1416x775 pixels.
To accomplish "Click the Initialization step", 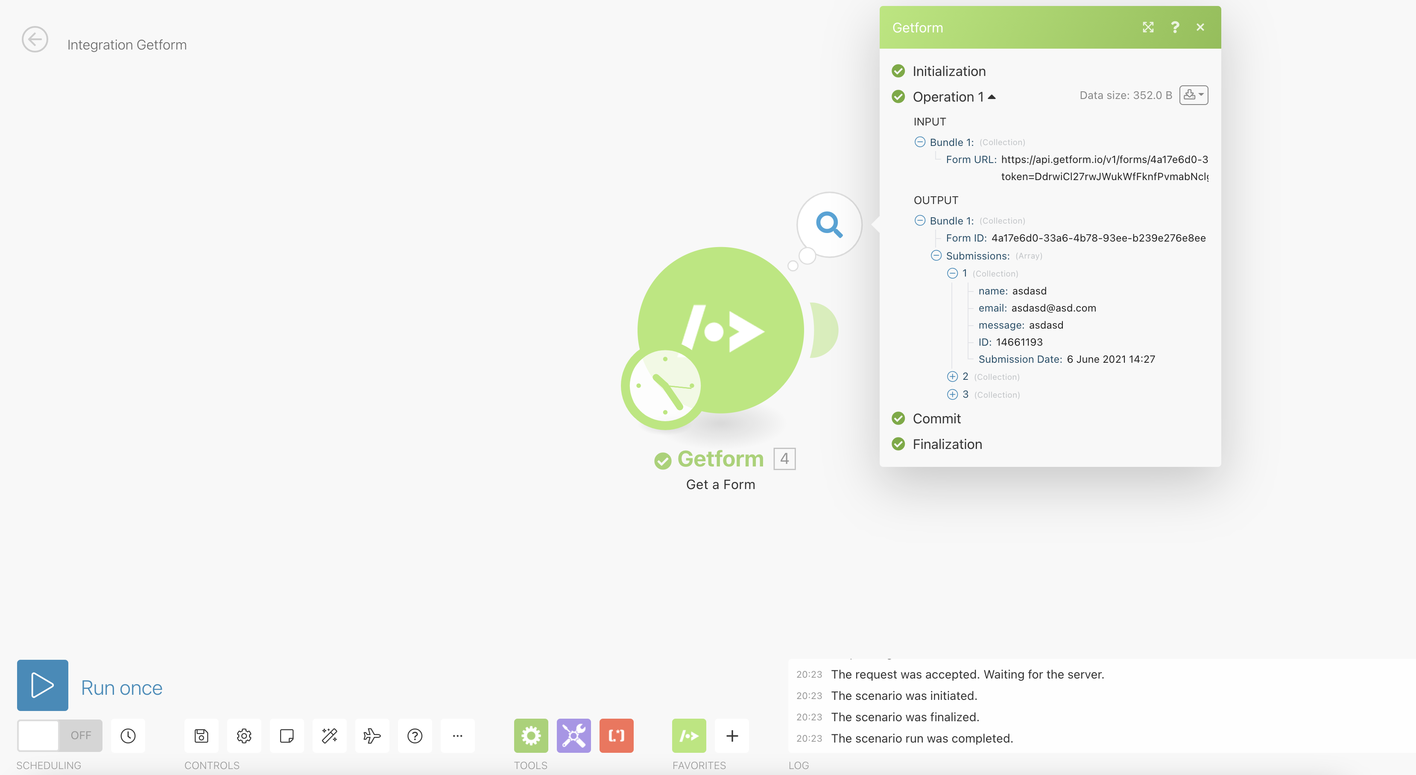I will (949, 71).
